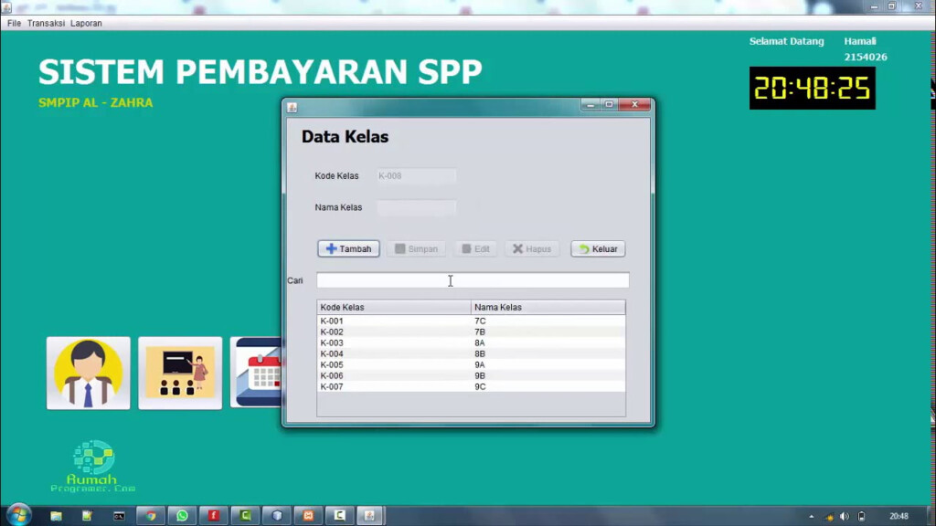Open the Laporan menu

(x=86, y=23)
